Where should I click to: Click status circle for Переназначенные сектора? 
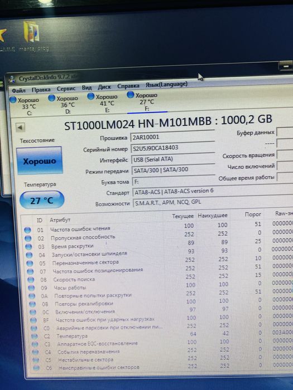point(30,263)
